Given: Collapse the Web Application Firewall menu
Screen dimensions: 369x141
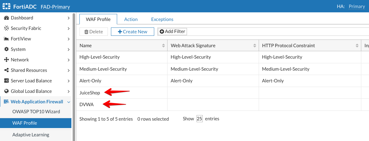Looking at the screenshot, I should [x=69, y=102].
